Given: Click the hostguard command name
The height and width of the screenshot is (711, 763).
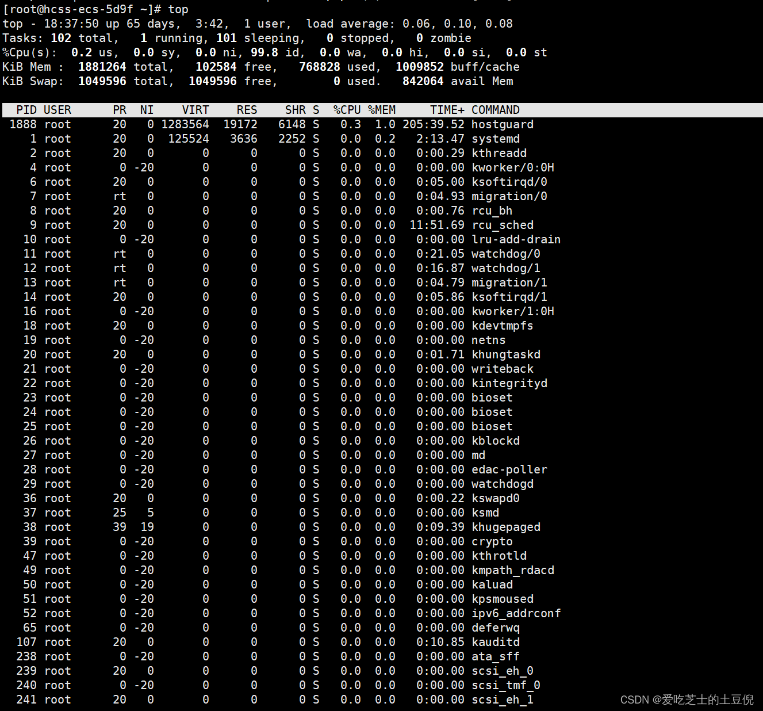Looking at the screenshot, I should [x=503, y=124].
